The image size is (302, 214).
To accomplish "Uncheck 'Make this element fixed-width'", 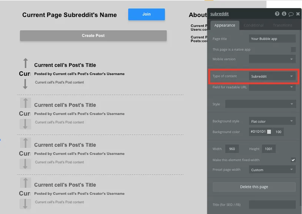I will point(293,160).
